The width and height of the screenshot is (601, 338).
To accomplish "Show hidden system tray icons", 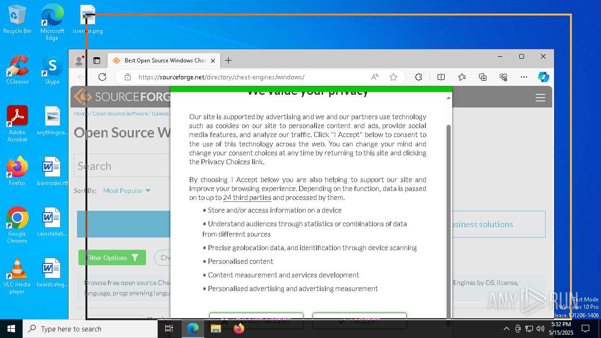I will [x=506, y=329].
